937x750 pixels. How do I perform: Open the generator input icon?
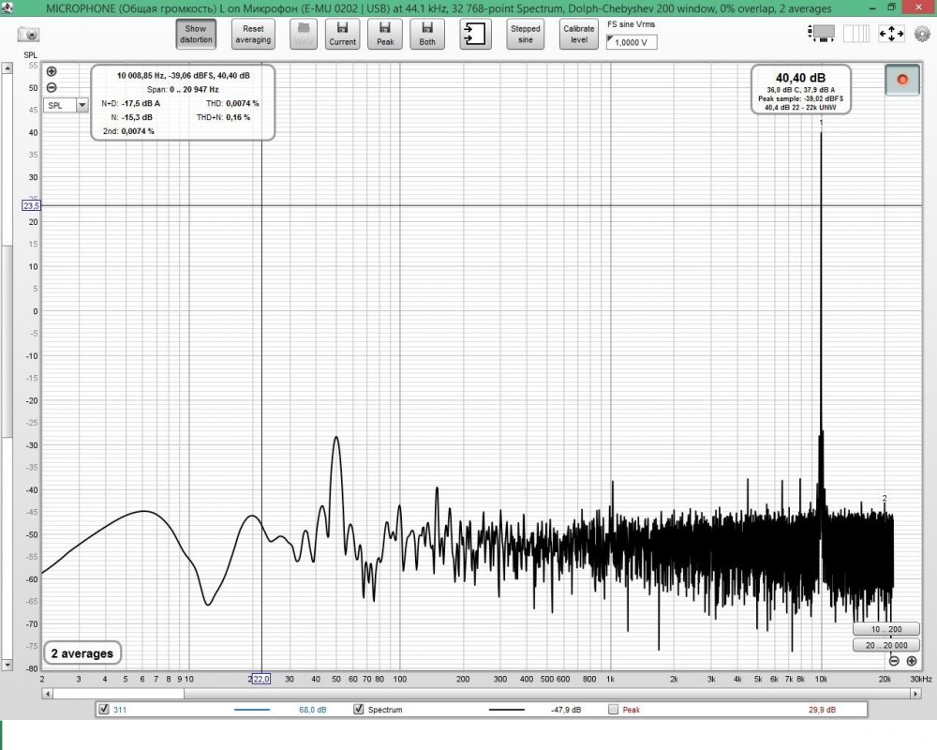point(476,34)
